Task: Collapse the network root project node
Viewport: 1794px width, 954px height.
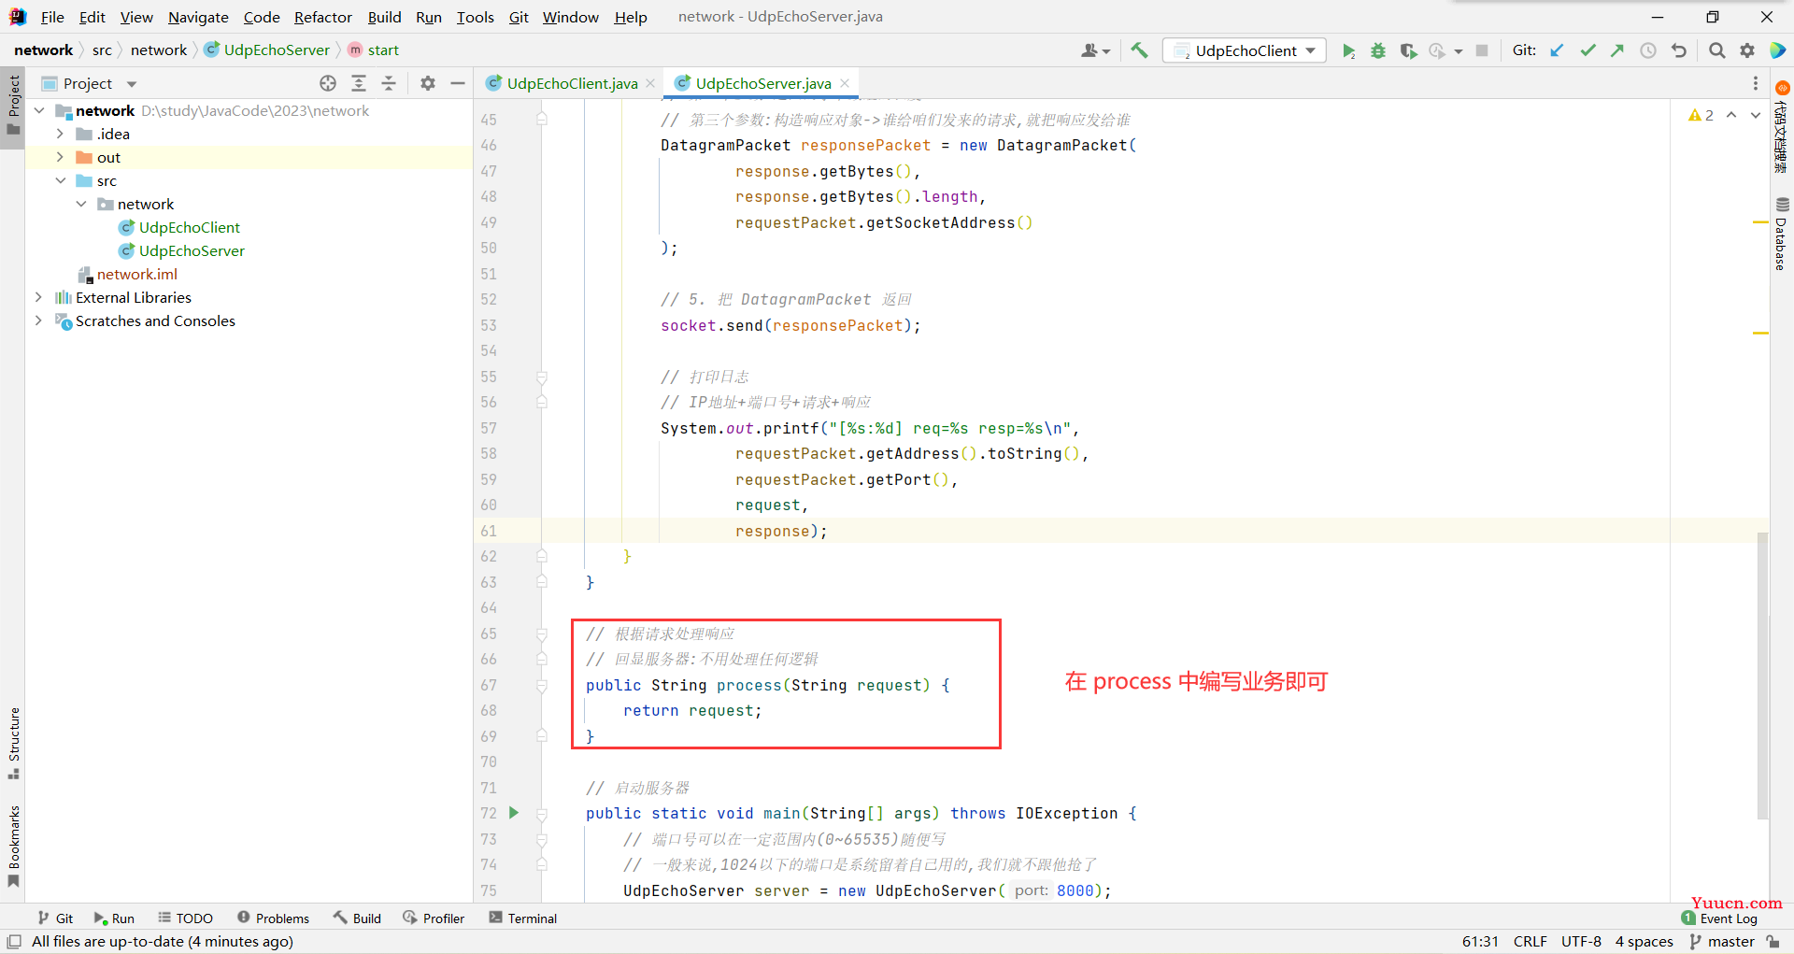Action: (x=39, y=110)
